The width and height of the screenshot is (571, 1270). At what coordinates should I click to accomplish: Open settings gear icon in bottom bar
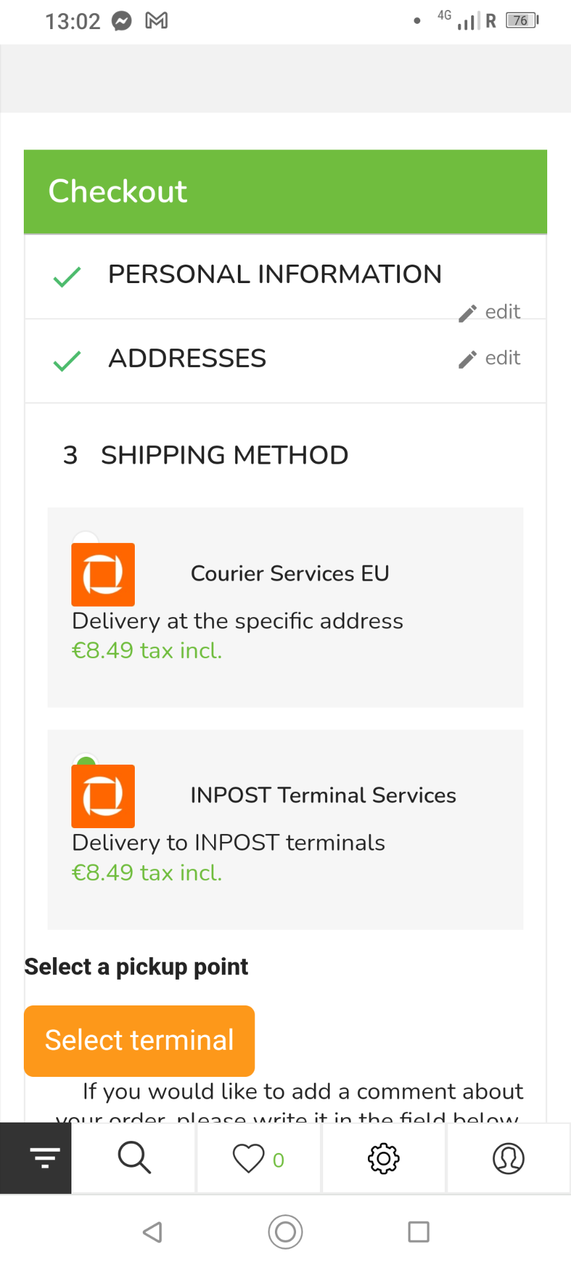pyautogui.click(x=383, y=1158)
